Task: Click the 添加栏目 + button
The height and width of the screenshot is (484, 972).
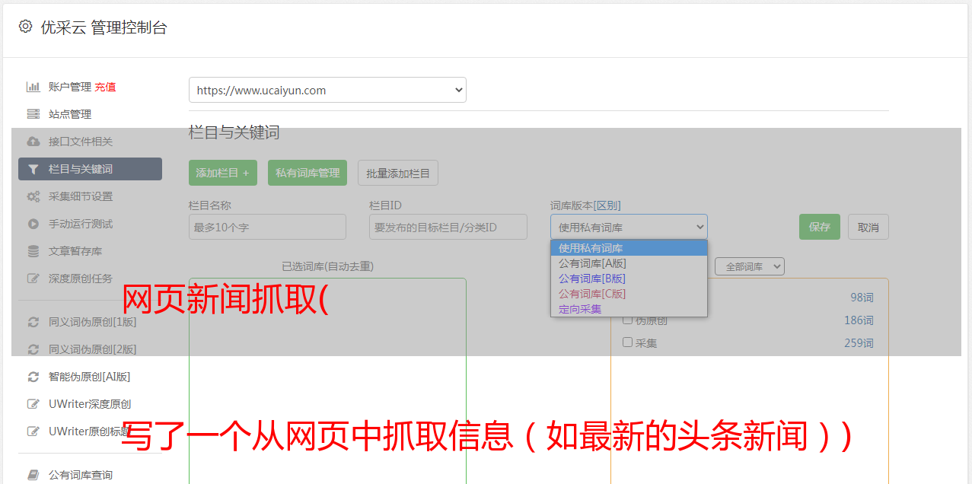Action: (223, 173)
